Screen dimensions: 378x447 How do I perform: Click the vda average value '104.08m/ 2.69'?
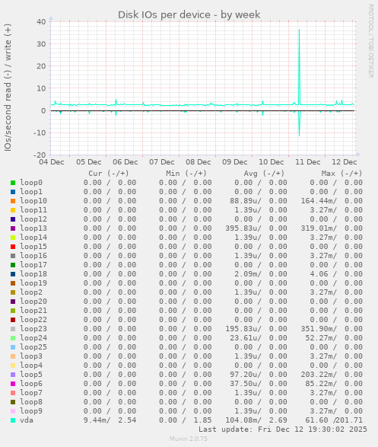pyautogui.click(x=256, y=420)
